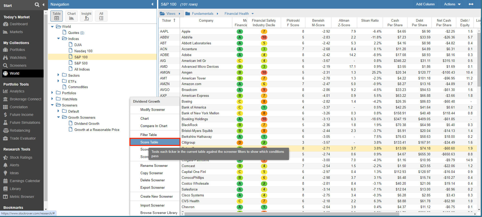Open Growth at a Reasonable Price screener

pyautogui.click(x=97, y=130)
